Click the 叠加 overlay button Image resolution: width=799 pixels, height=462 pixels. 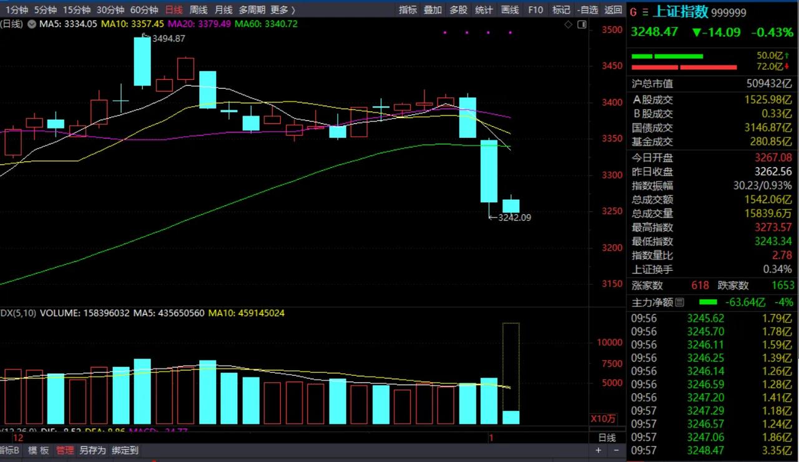(x=433, y=10)
